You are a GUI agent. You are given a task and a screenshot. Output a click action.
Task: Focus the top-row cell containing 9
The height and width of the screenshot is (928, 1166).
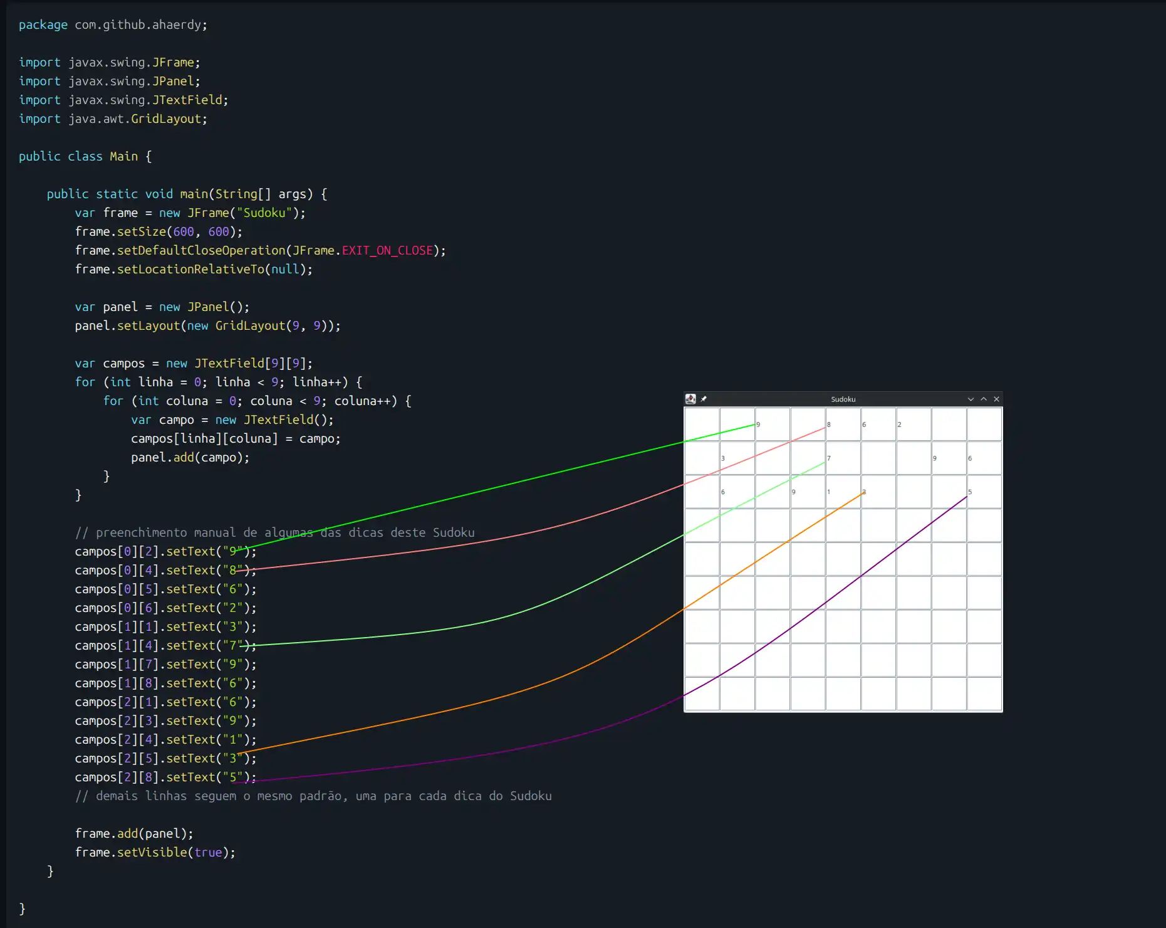tap(773, 424)
